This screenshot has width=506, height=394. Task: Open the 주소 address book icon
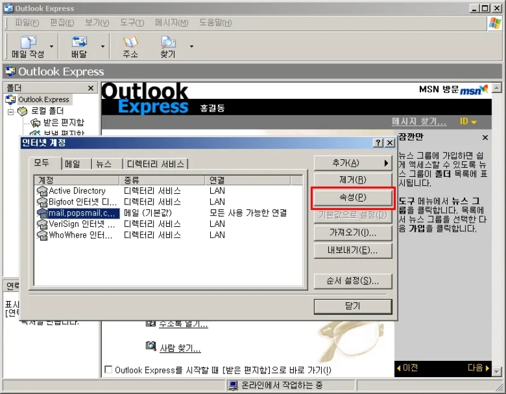(x=130, y=47)
